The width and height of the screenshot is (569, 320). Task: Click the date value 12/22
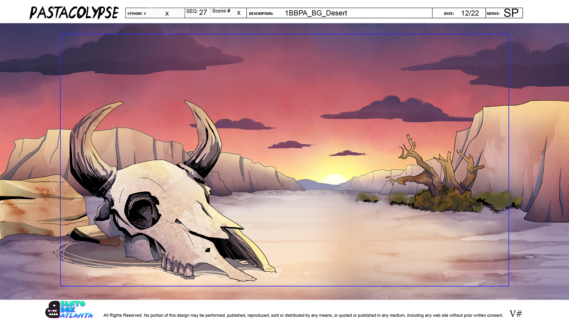470,13
